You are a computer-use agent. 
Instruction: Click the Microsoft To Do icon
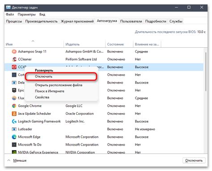click(14, 145)
